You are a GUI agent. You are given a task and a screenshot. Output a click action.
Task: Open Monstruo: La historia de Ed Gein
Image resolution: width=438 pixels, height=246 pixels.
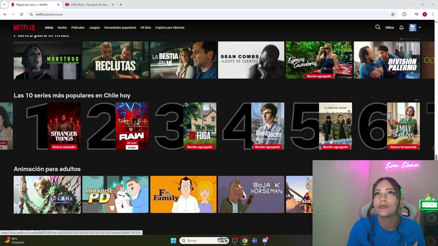47,60
